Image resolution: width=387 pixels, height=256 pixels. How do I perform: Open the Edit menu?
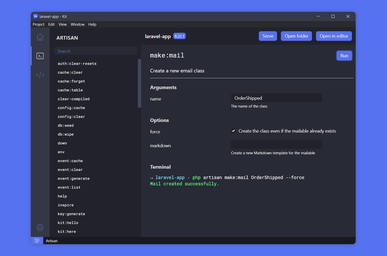pos(51,24)
